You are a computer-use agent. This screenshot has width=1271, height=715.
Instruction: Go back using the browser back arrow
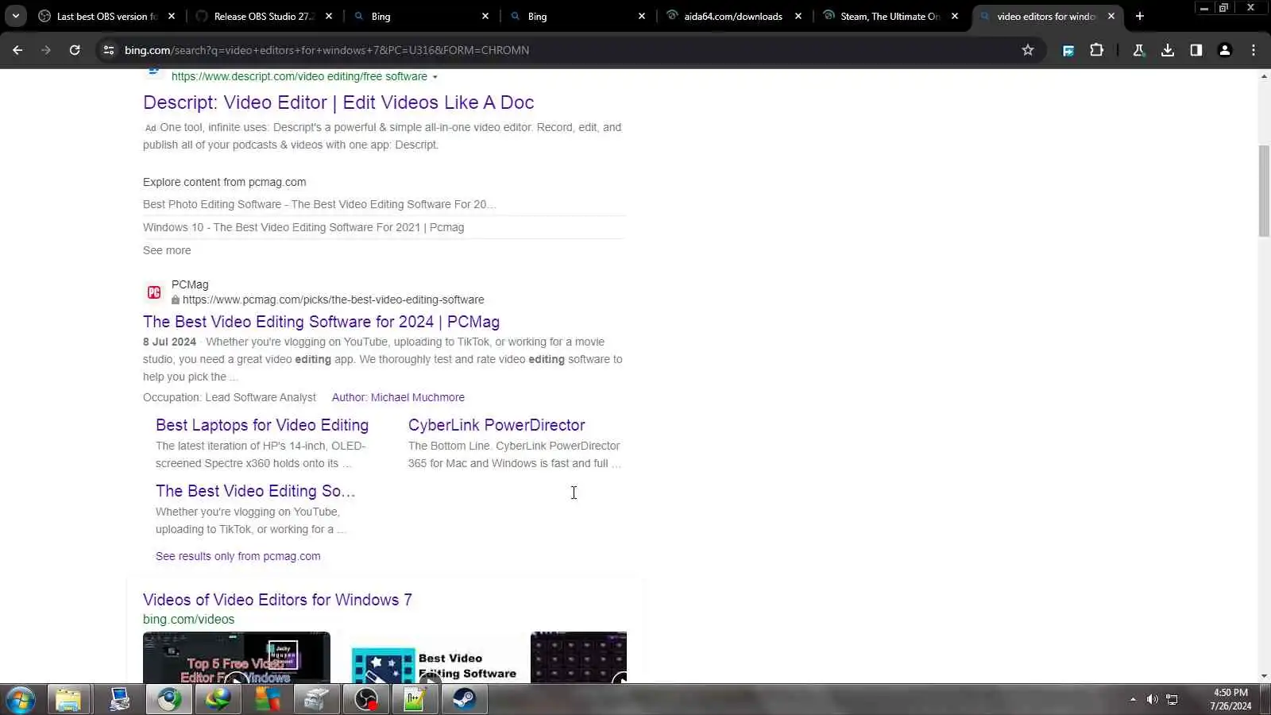pyautogui.click(x=17, y=50)
